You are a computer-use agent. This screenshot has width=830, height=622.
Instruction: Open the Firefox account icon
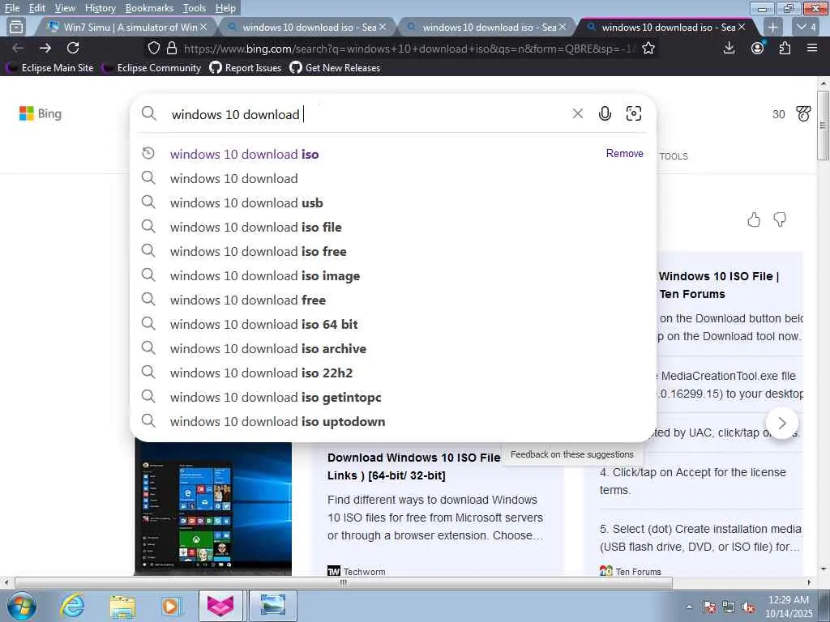758,48
